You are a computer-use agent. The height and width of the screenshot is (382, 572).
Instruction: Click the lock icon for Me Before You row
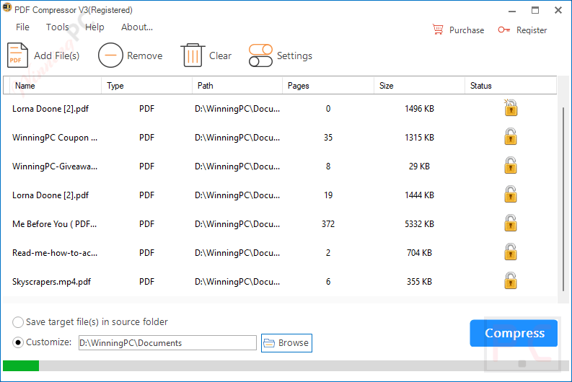click(x=511, y=223)
